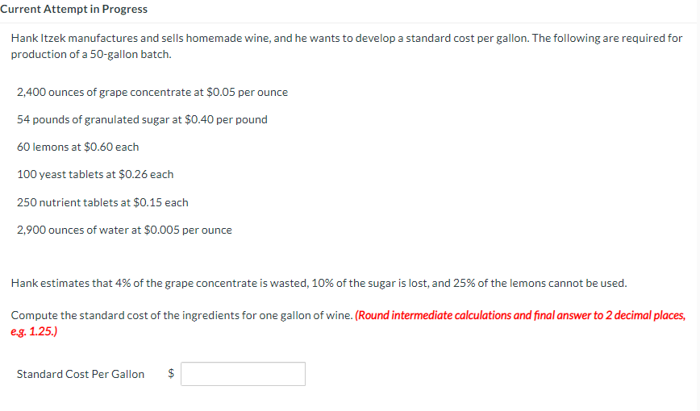The width and height of the screenshot is (700, 411).
Task: Click the grape concentrate ingredient line
Action: tap(152, 92)
